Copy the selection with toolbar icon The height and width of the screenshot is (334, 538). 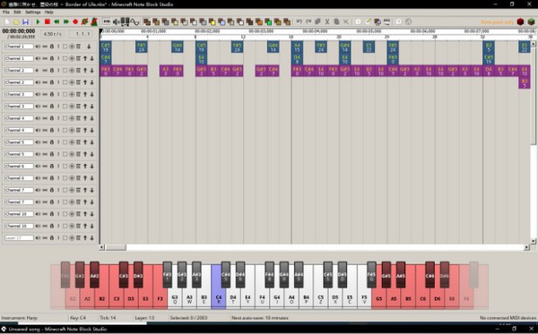point(317,21)
